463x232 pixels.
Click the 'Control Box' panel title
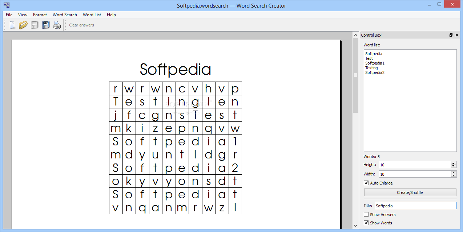pyautogui.click(x=371, y=35)
